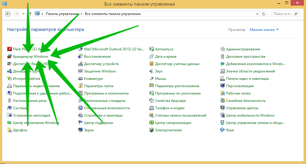
Task: Open Центр обновления Windows link
Action: pos(36,123)
